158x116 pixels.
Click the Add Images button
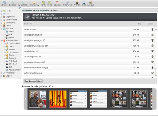tap(30, 81)
